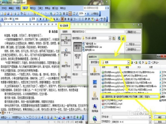The height and width of the screenshot is (124, 166).
Task: Click 书签 Bookmark button in hyperlink dialog
Action: tap(133, 44)
